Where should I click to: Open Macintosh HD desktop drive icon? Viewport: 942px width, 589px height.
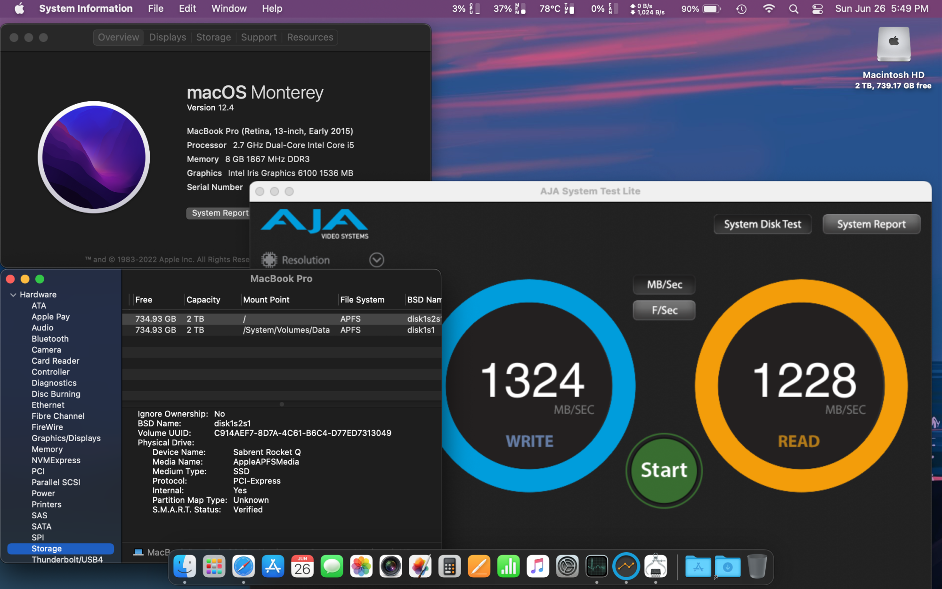[x=893, y=45]
